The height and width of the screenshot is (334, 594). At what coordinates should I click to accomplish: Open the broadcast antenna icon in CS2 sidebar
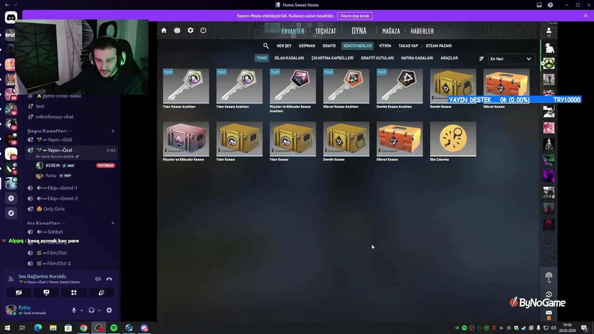[x=549, y=276]
